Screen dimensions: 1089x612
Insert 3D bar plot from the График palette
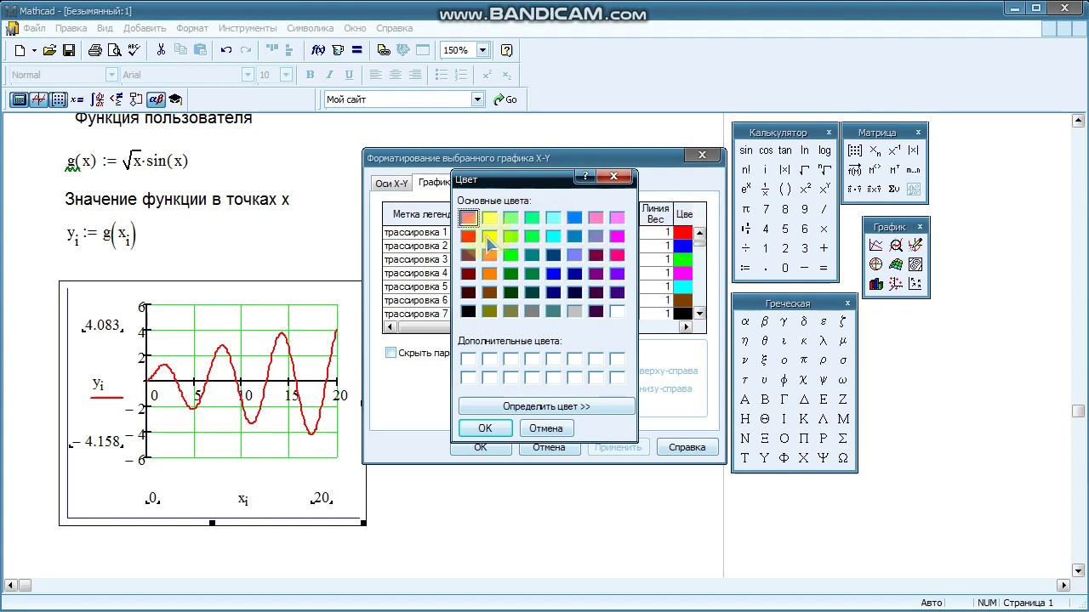875,284
